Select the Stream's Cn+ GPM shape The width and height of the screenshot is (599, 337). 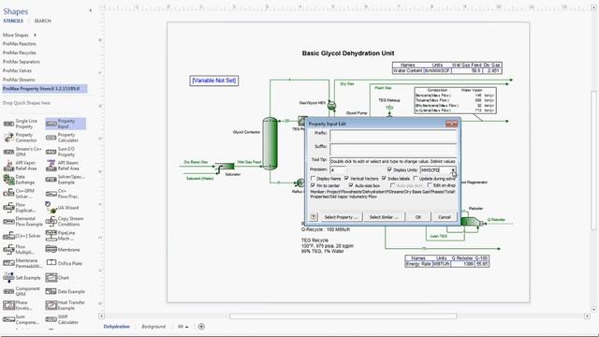22,152
